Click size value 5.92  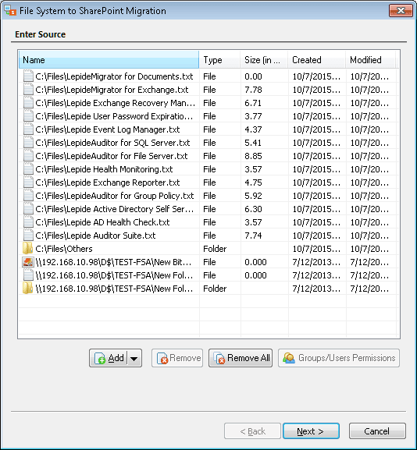point(253,196)
